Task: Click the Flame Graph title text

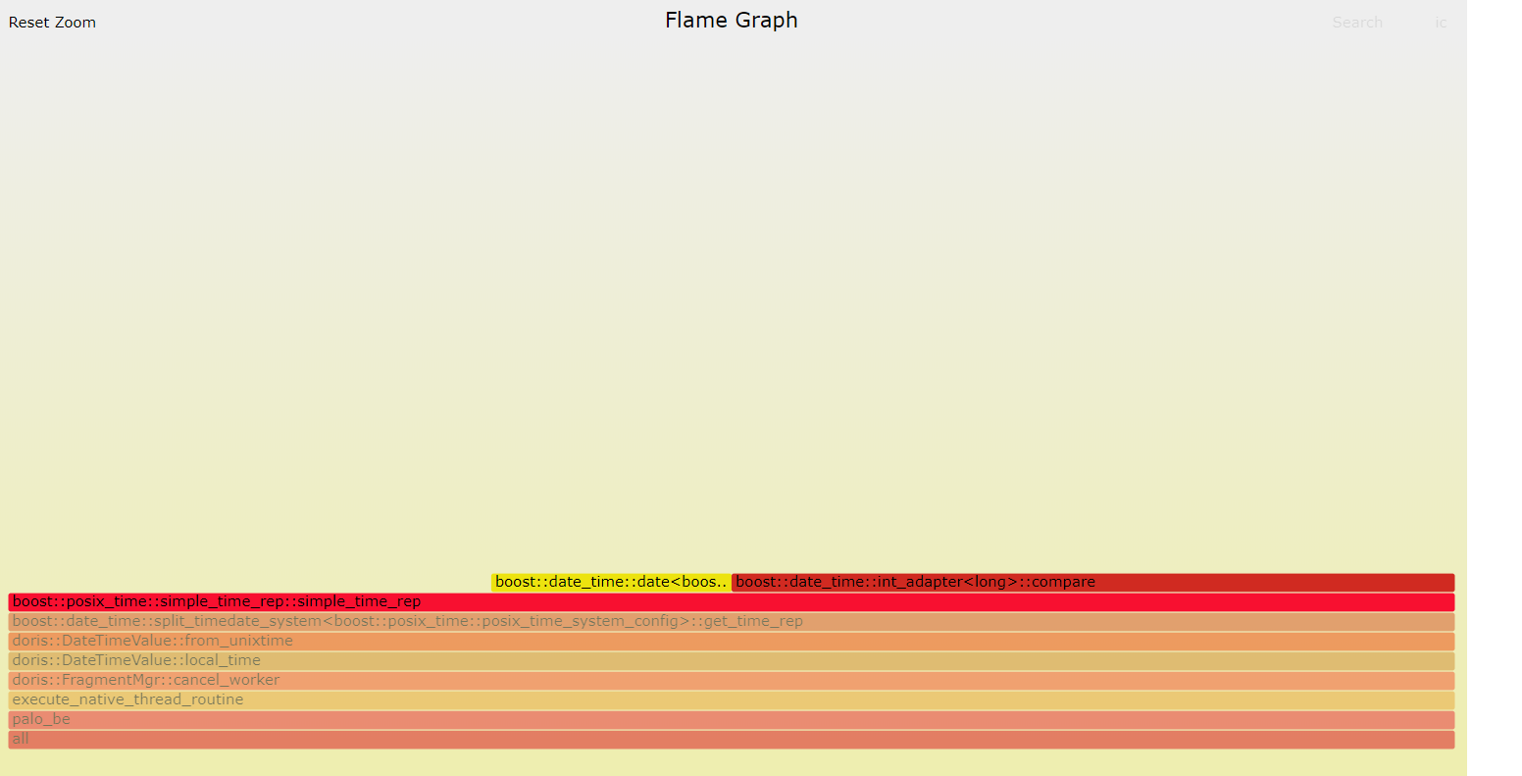Action: [x=732, y=21]
